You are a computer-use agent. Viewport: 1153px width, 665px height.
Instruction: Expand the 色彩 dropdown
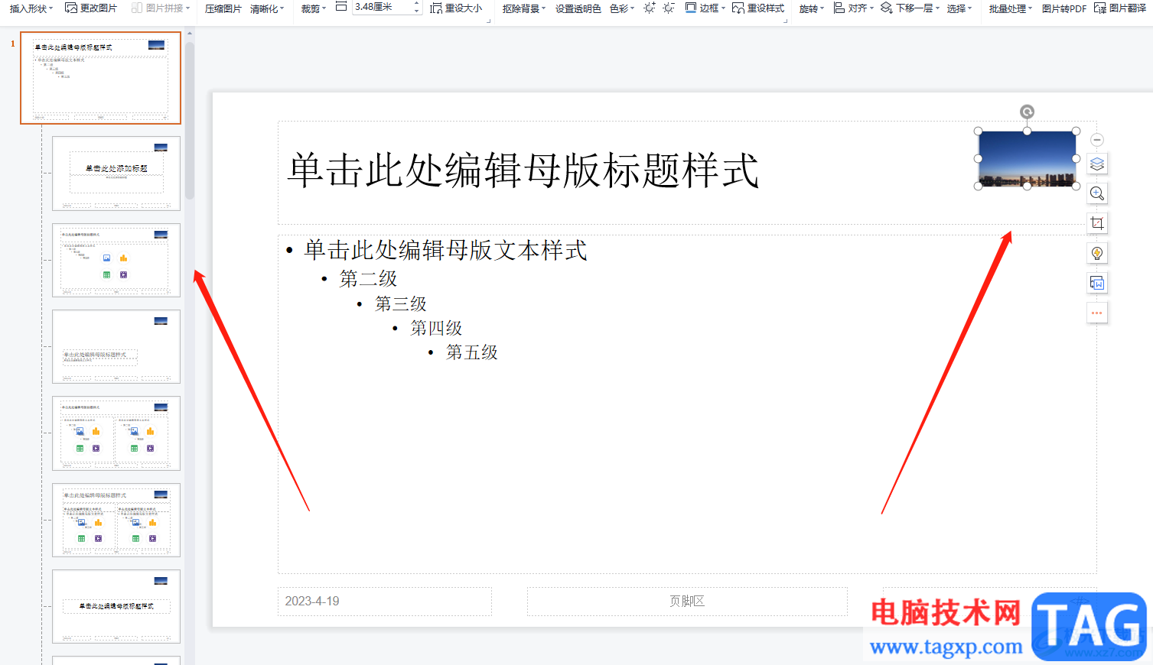point(622,8)
